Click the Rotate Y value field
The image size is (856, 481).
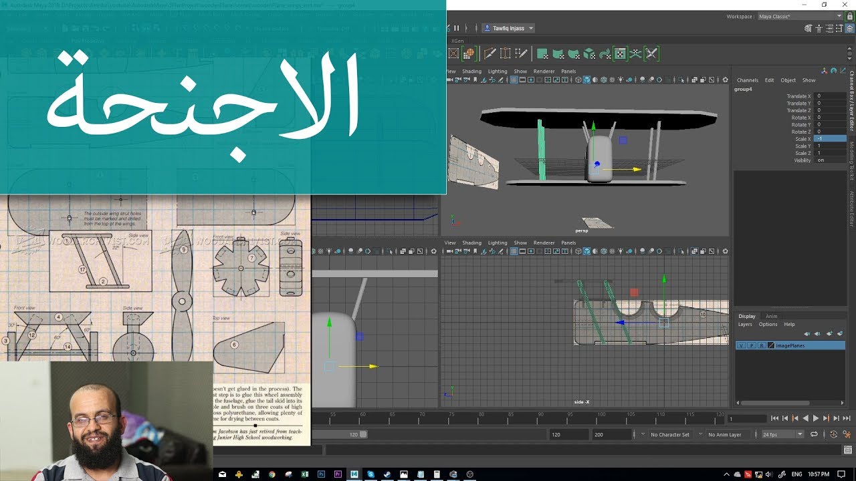(x=830, y=125)
